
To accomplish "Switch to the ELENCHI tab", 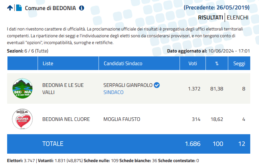I will [238, 18].
